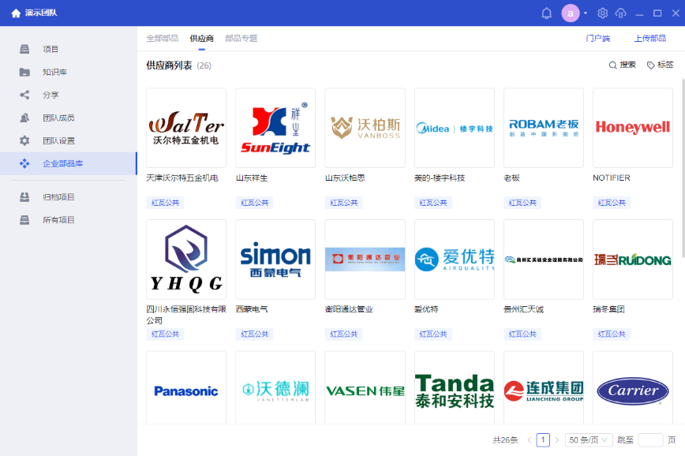Open the Carrier supplier thumbnail

pyautogui.click(x=633, y=388)
